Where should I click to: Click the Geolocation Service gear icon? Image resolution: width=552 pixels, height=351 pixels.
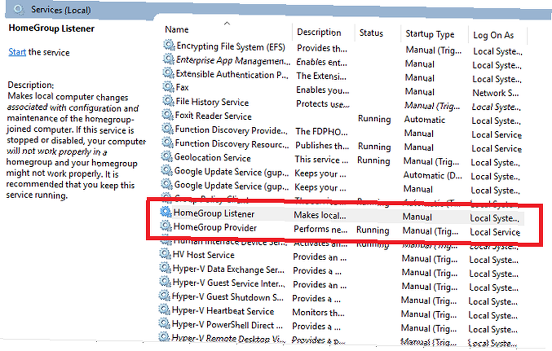coord(167,156)
